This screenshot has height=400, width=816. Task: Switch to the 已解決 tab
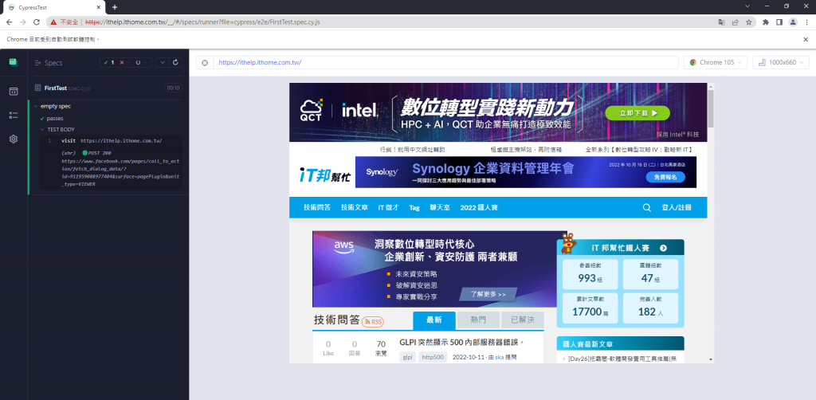523,320
